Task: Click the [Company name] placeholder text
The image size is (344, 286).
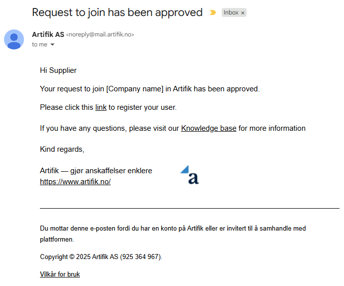Action: point(135,89)
